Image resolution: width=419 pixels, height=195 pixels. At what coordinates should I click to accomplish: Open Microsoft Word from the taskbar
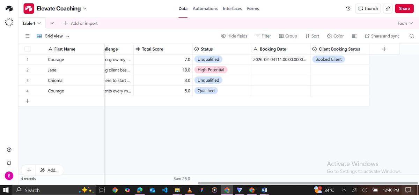click(264, 190)
